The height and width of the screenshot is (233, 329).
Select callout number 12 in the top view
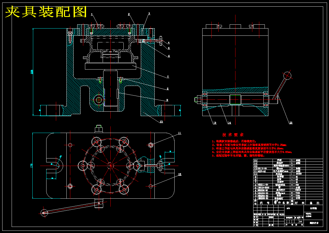coord(180,174)
